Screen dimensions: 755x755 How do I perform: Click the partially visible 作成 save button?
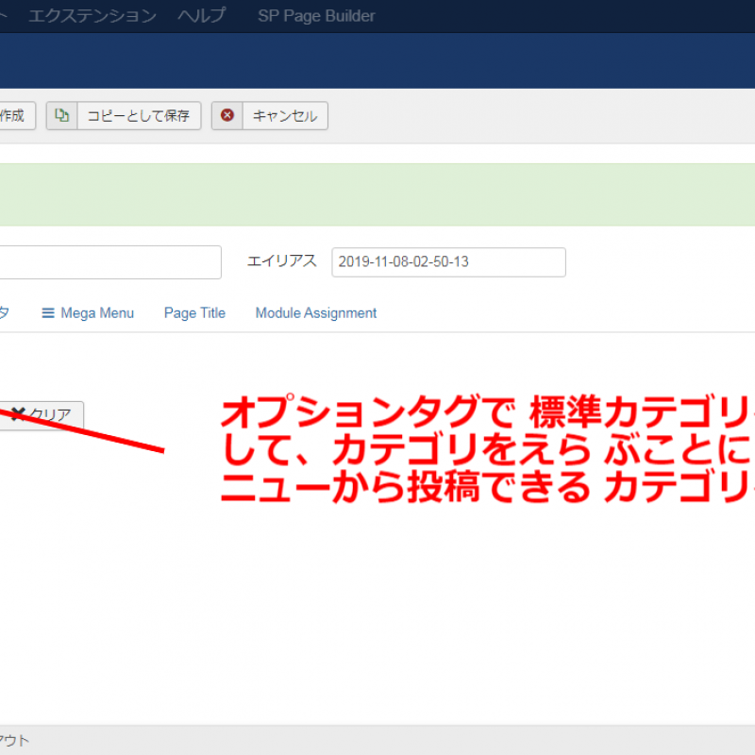(x=13, y=116)
